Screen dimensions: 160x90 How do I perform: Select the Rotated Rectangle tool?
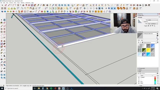4,29
